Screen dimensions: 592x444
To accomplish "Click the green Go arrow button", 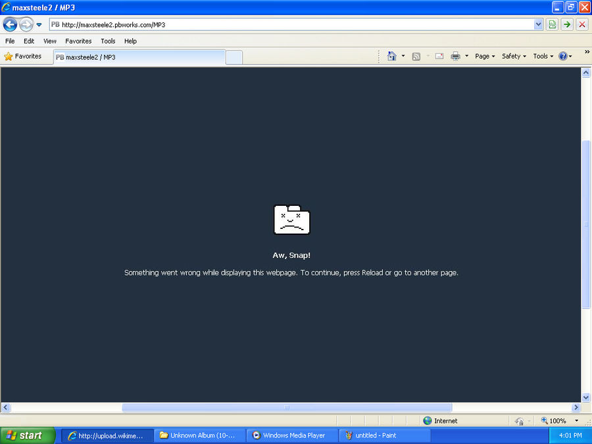I will click(567, 25).
